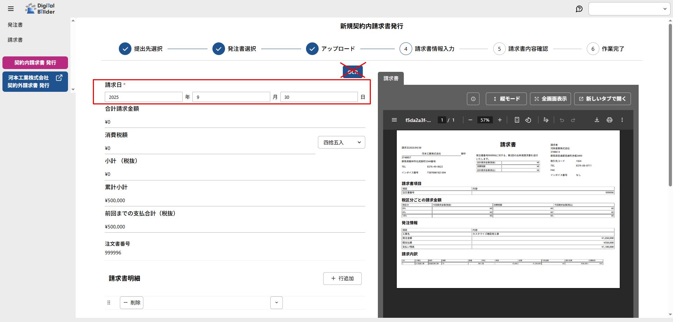Toggle the PDF viewer sidebar menu
This screenshot has height=322, width=673.
coord(394,120)
